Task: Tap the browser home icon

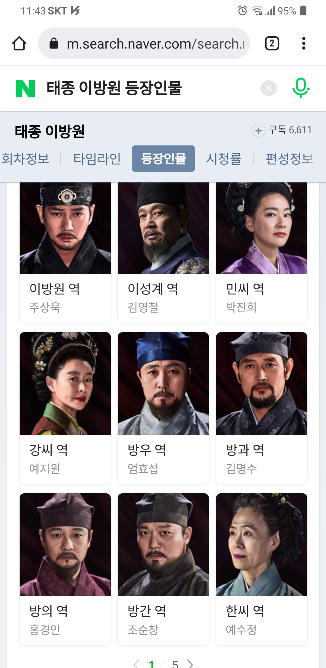Action: tap(19, 43)
